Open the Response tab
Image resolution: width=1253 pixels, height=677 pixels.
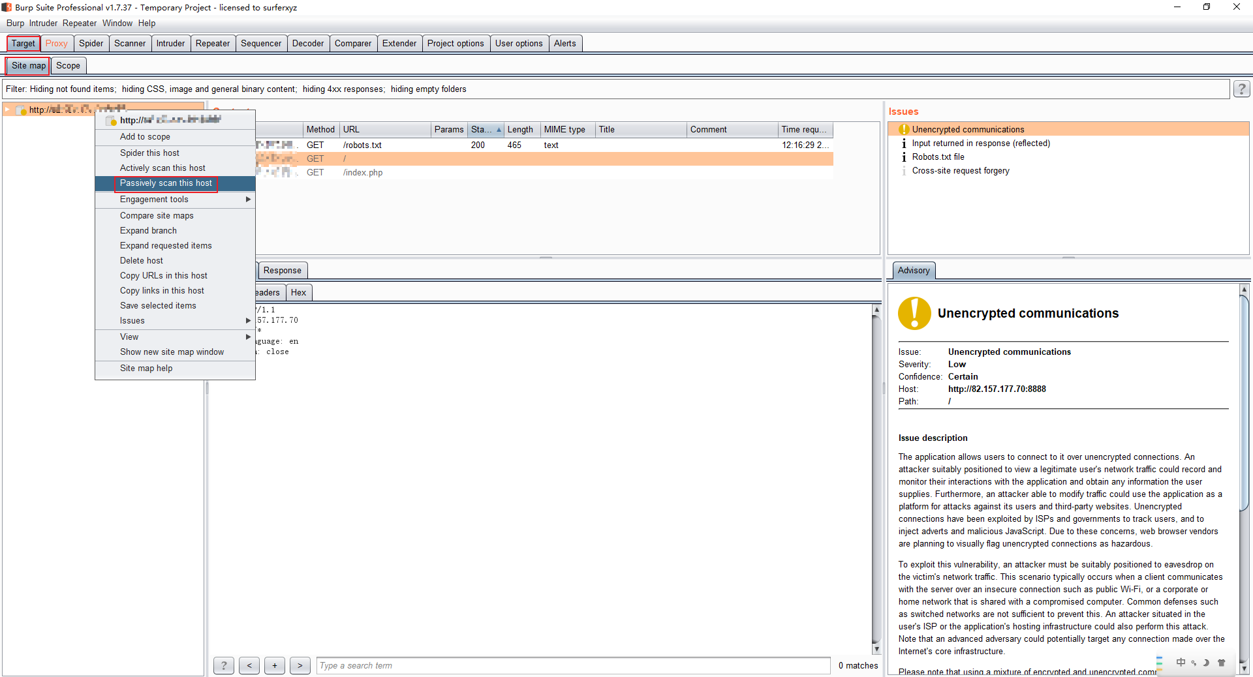point(282,270)
